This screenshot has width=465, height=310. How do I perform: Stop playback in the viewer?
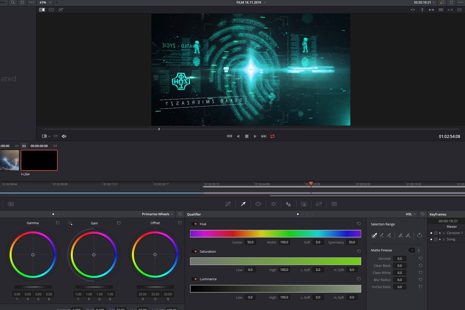click(247, 136)
